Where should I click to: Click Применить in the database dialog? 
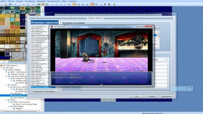(167, 96)
